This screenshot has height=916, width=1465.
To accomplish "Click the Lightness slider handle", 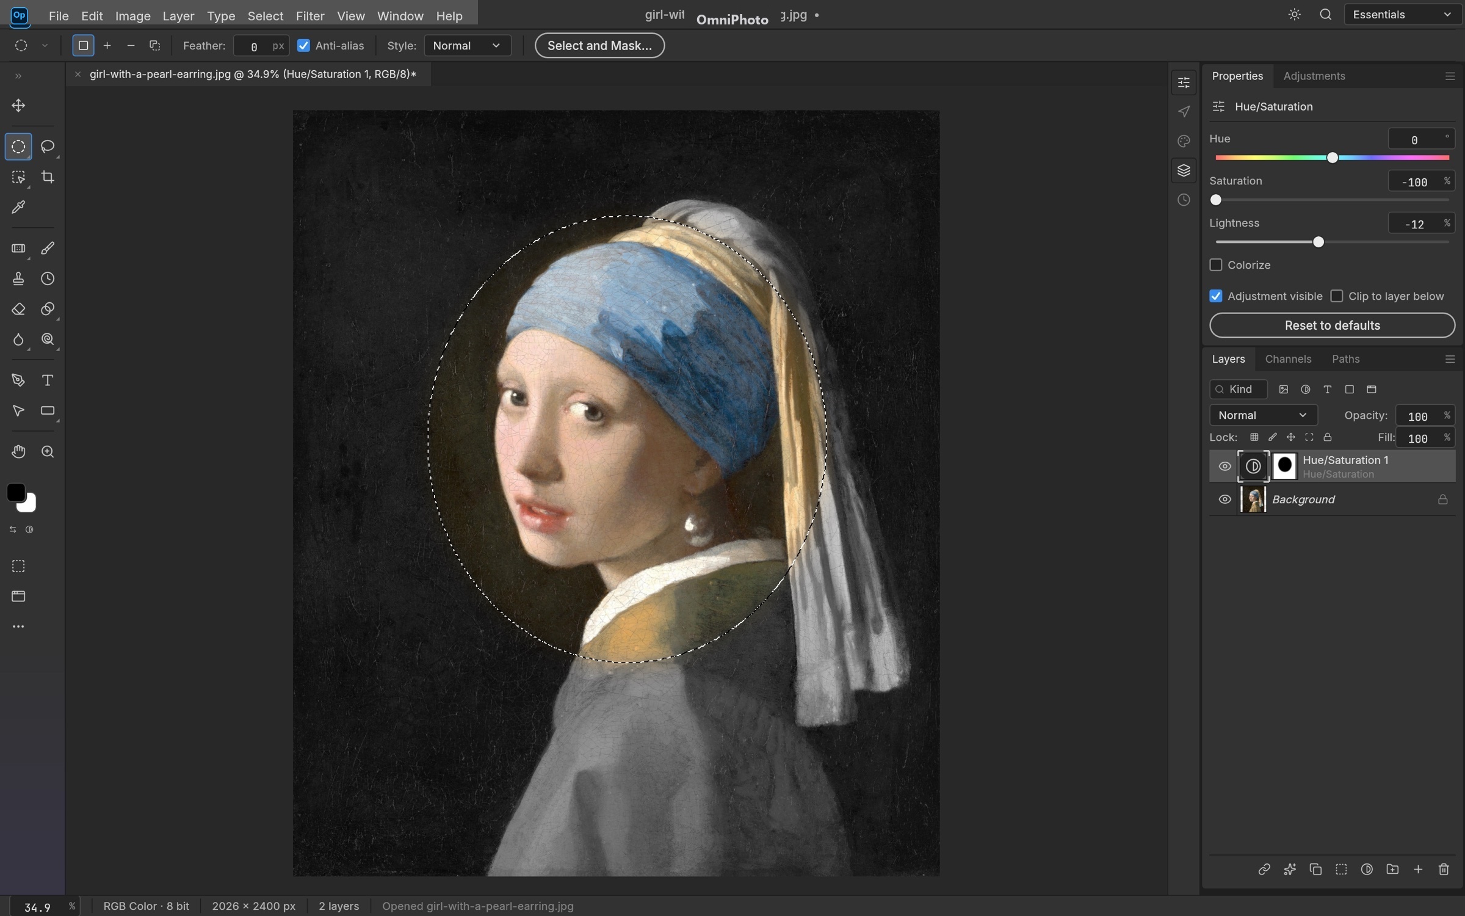I will point(1318,242).
